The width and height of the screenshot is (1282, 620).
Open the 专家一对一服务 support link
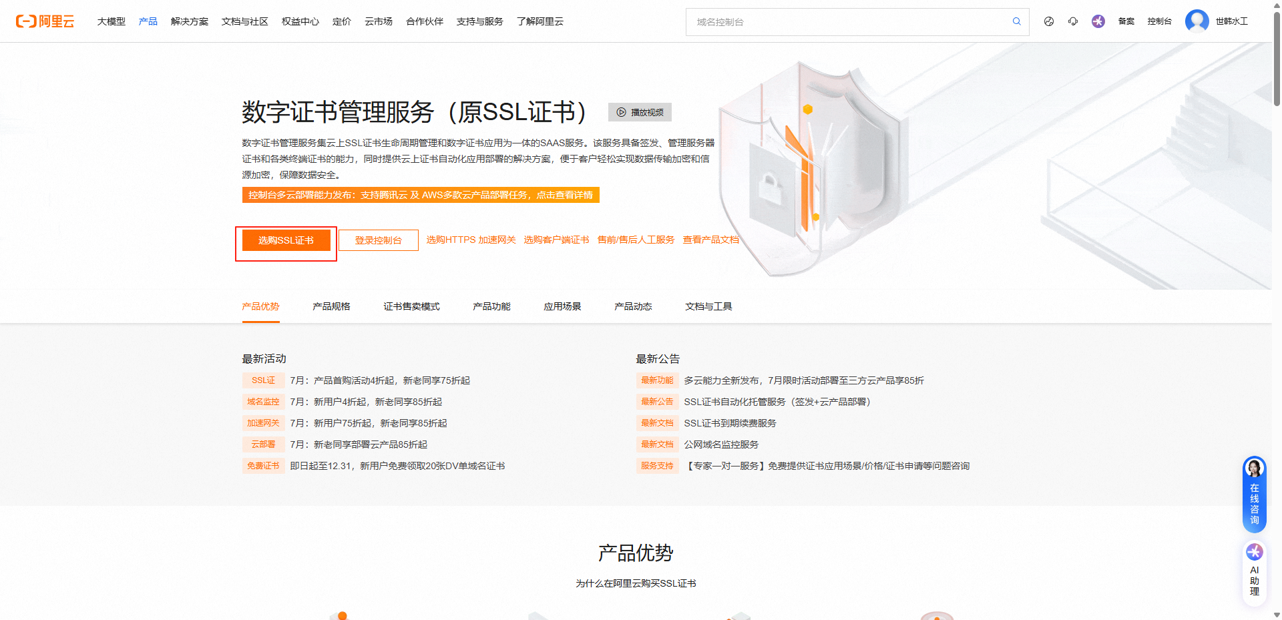click(827, 466)
